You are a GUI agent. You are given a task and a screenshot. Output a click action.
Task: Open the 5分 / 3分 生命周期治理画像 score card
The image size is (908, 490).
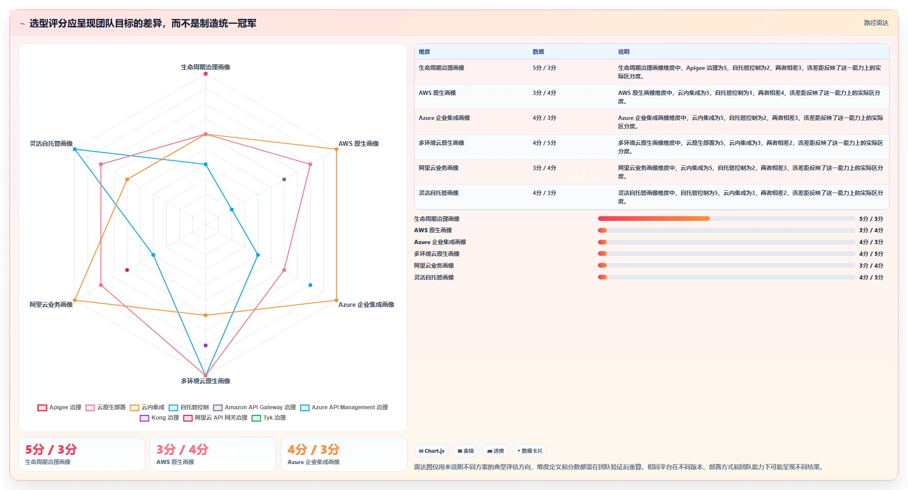click(82, 454)
